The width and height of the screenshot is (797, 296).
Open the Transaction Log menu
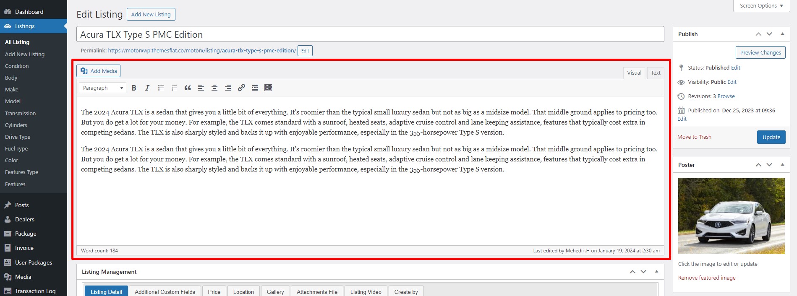(34, 291)
